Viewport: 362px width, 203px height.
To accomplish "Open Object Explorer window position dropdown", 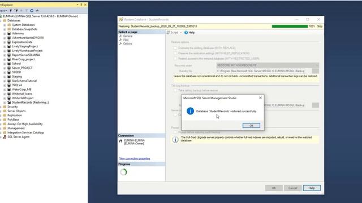I will [x=77, y=5].
